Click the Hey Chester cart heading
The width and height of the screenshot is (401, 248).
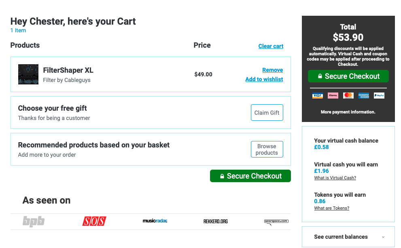[x=73, y=21]
